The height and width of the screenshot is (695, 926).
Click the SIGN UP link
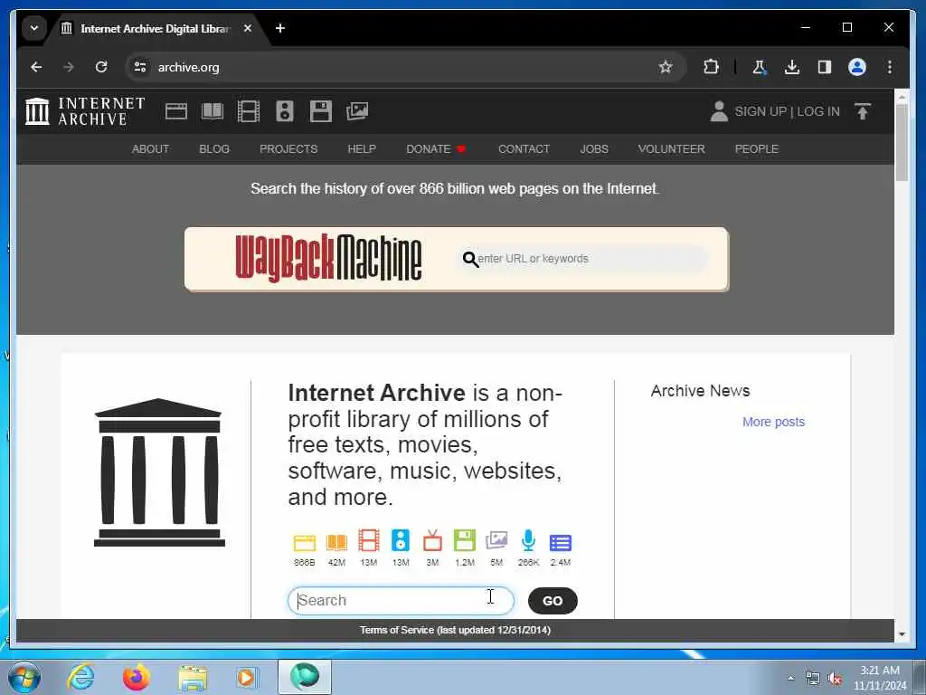(760, 111)
